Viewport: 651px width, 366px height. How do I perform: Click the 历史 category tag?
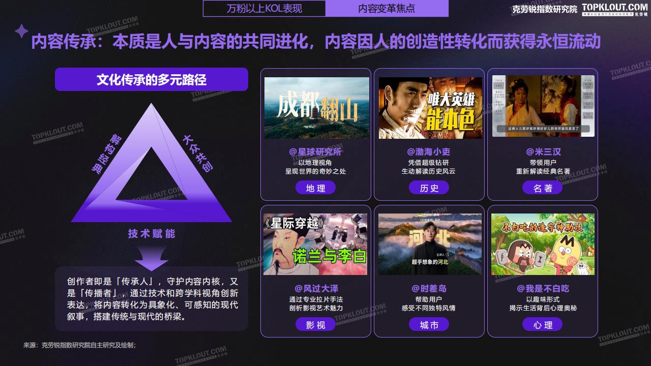tap(429, 188)
